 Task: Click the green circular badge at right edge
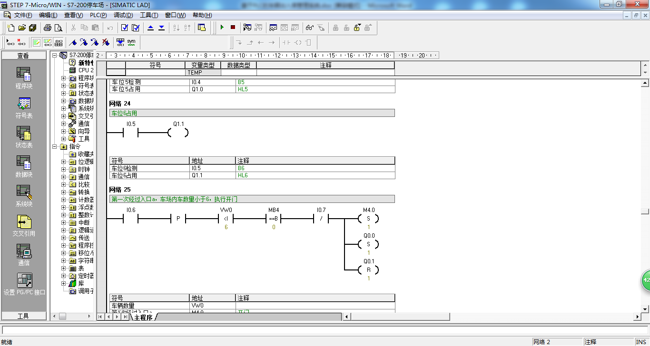coord(646,280)
